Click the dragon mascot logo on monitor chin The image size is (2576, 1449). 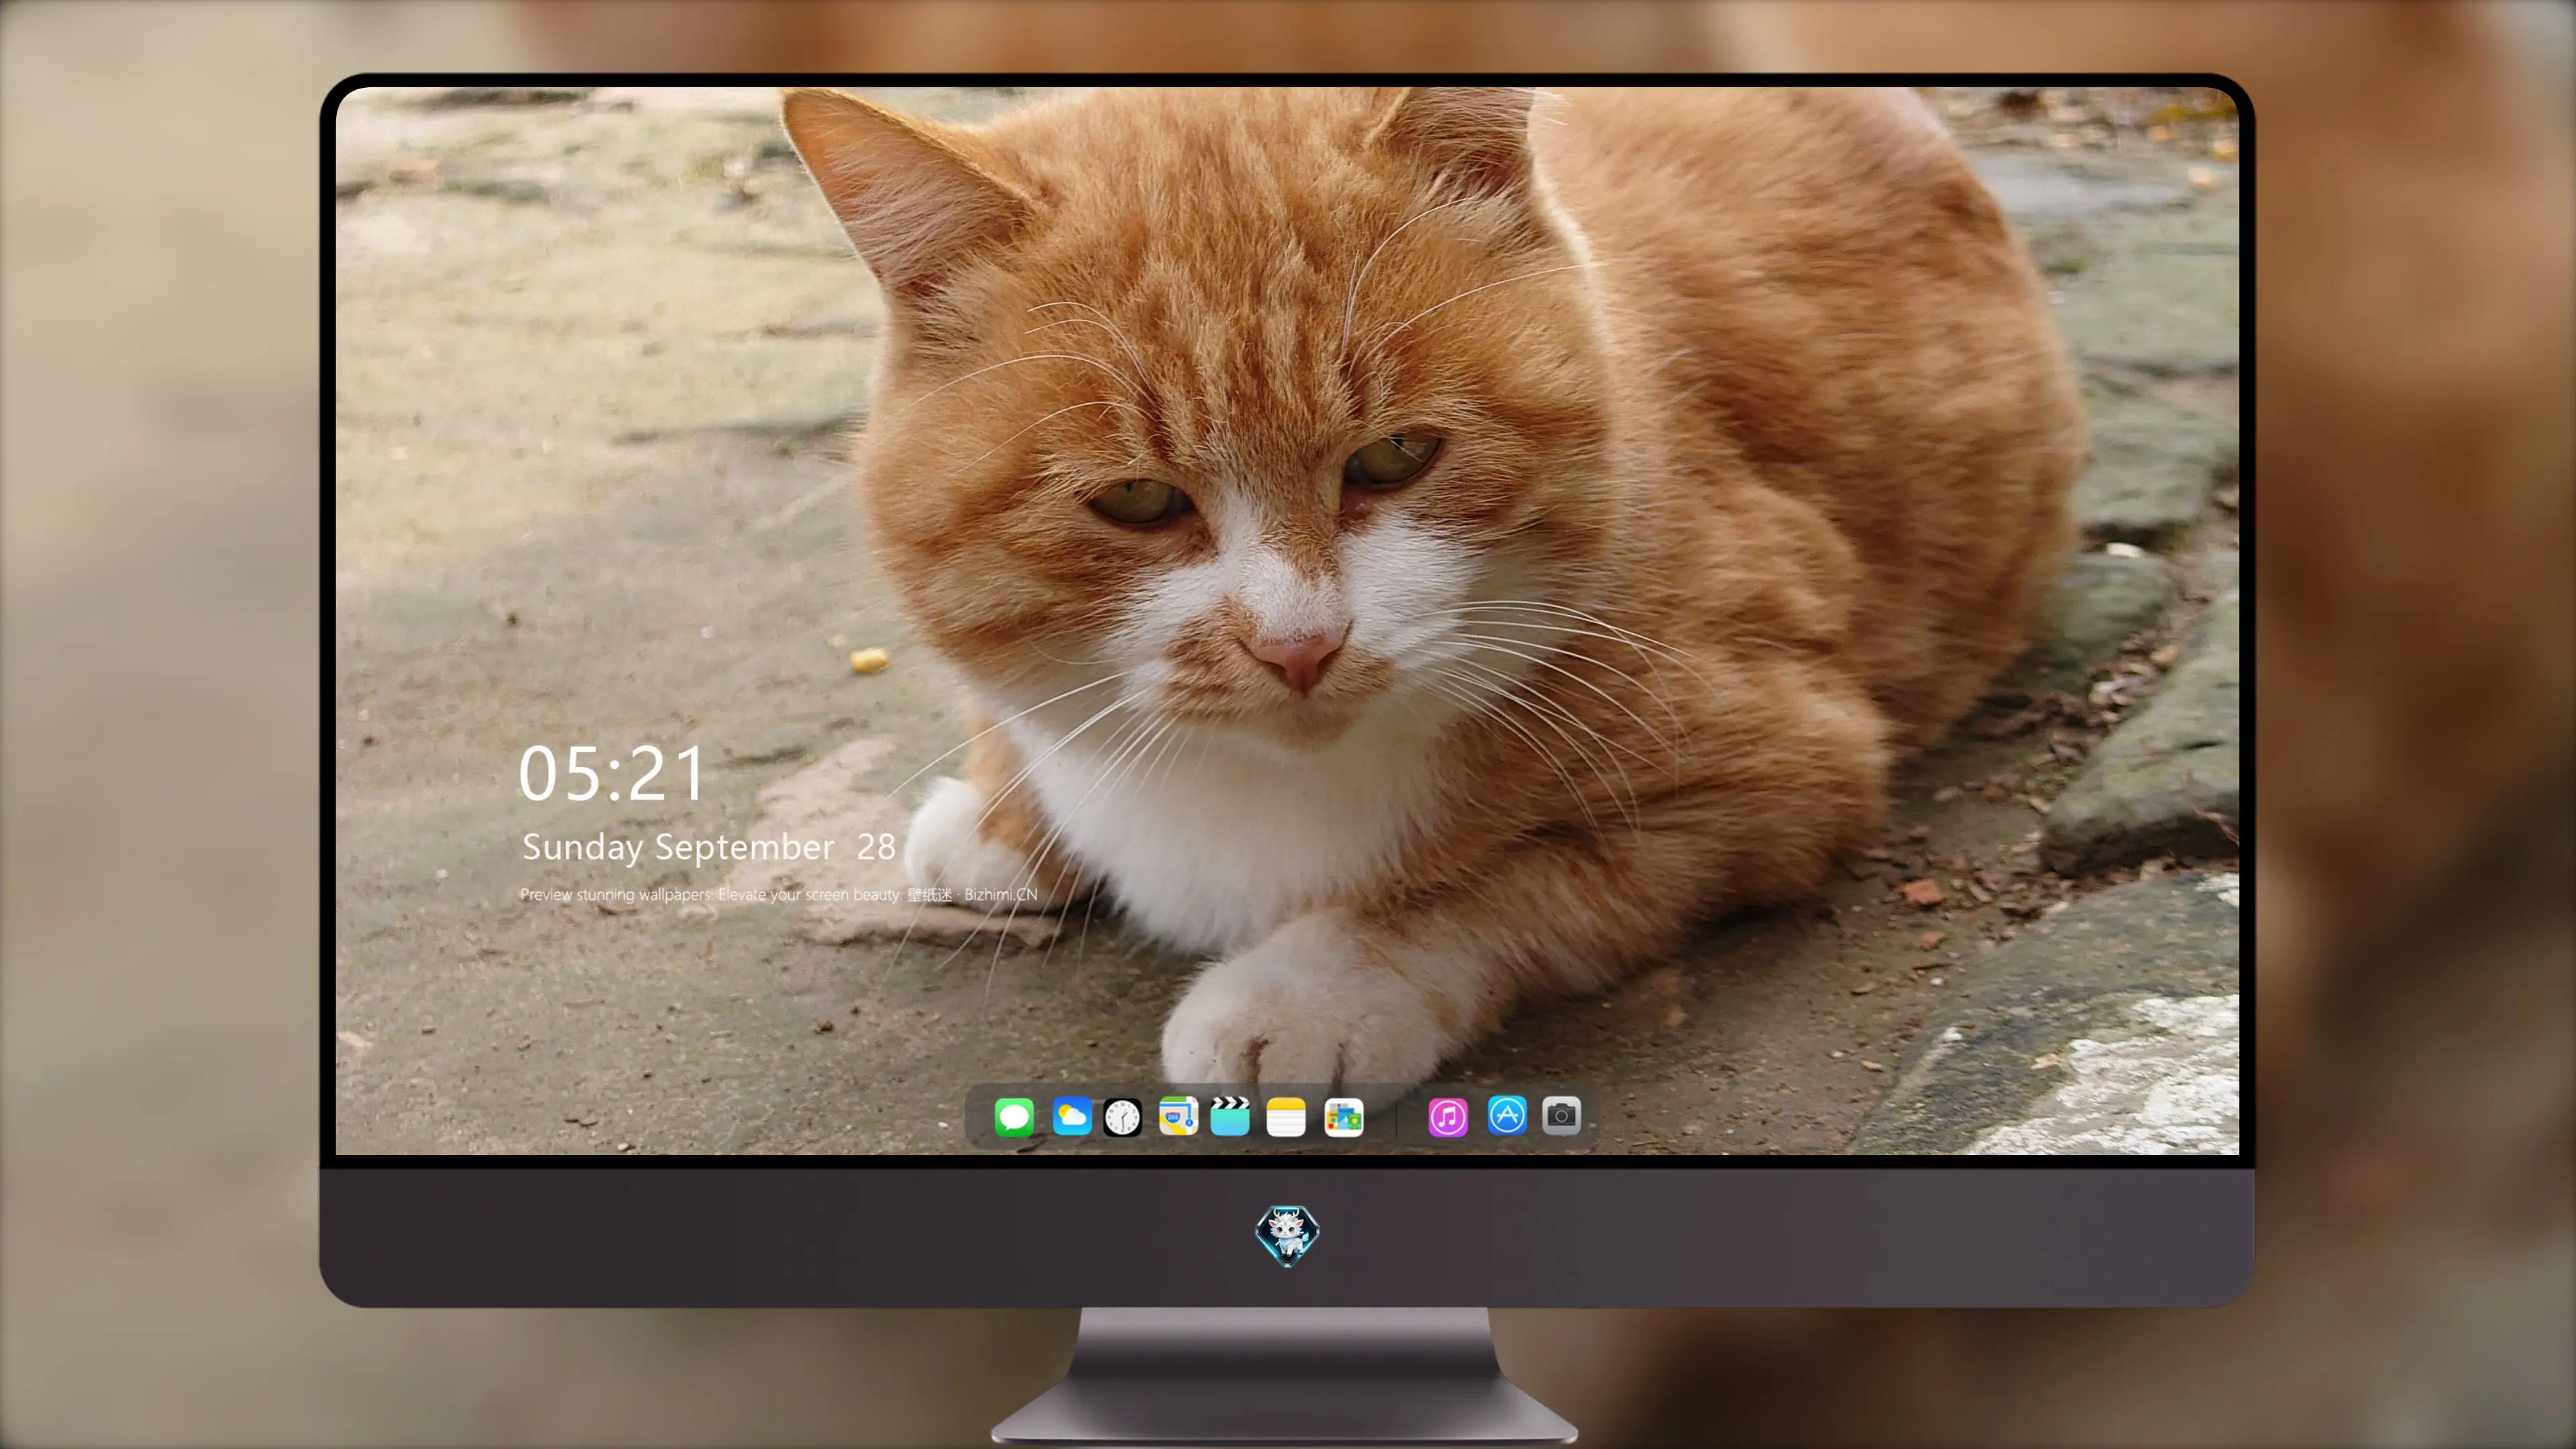pos(1287,1235)
